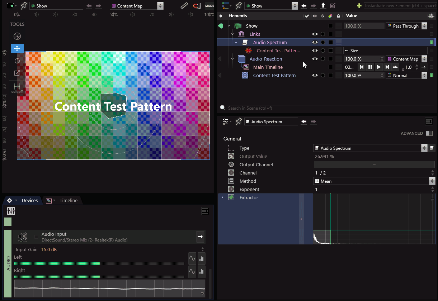Click the ruler measure icon
438x301 pixels.
pos(184,6)
